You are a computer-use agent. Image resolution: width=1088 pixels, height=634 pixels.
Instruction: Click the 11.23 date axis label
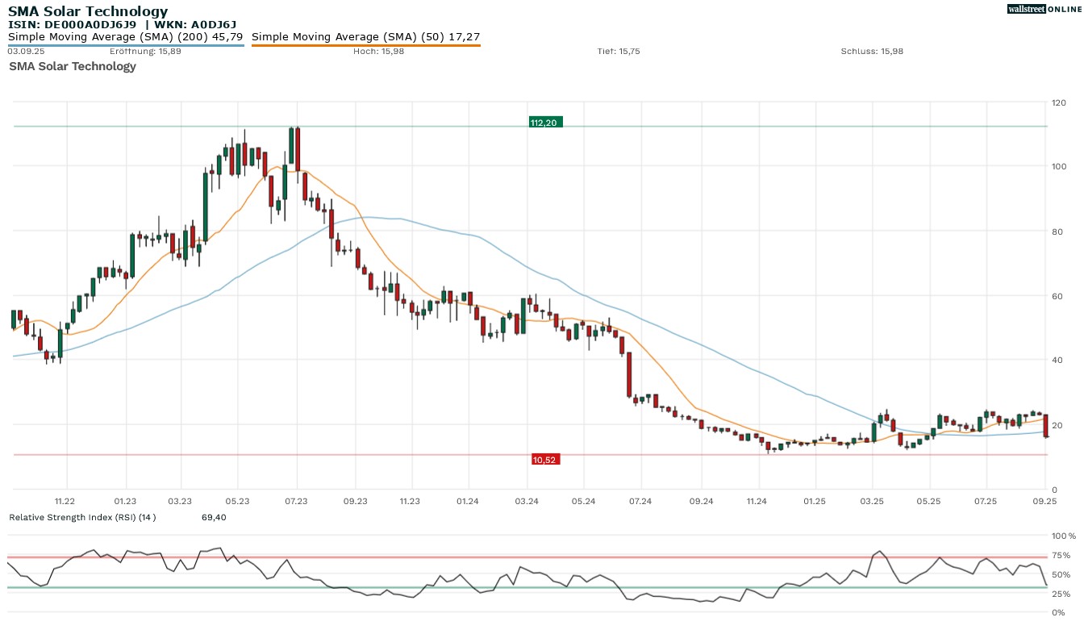(410, 502)
